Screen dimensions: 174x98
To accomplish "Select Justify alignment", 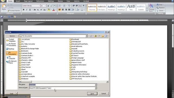I will [x=69, y=10].
